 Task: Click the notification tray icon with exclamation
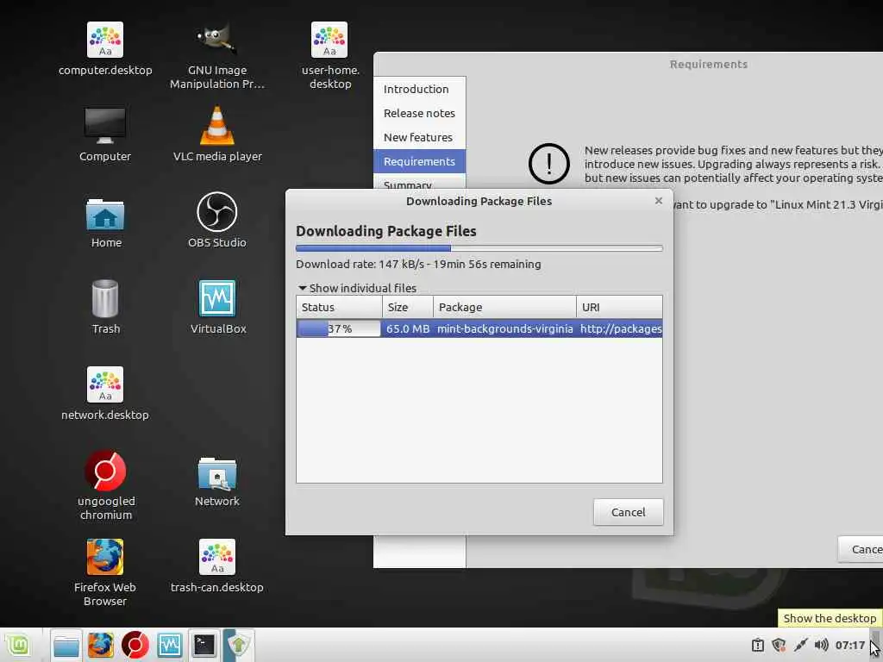point(758,645)
